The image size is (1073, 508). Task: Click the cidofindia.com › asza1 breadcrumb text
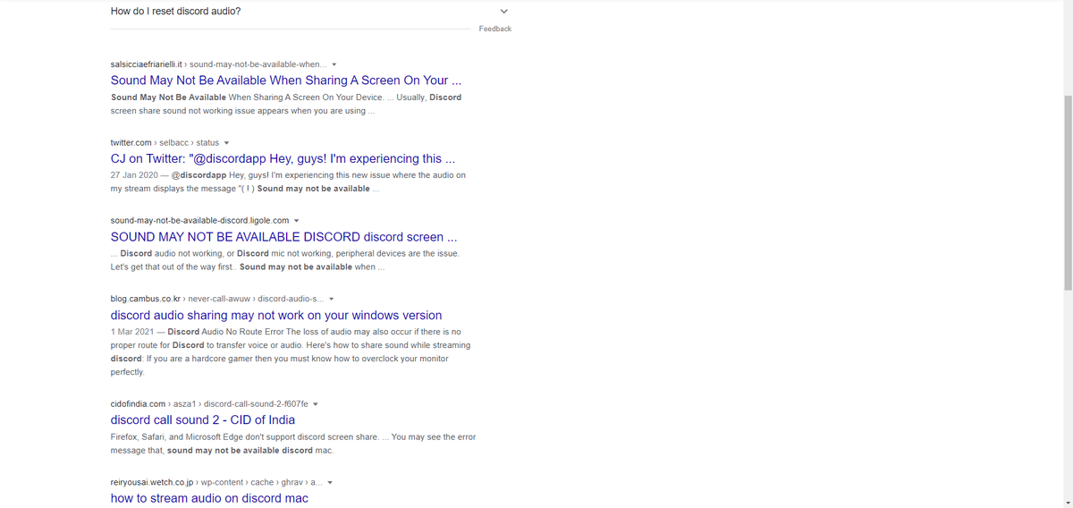click(x=209, y=403)
